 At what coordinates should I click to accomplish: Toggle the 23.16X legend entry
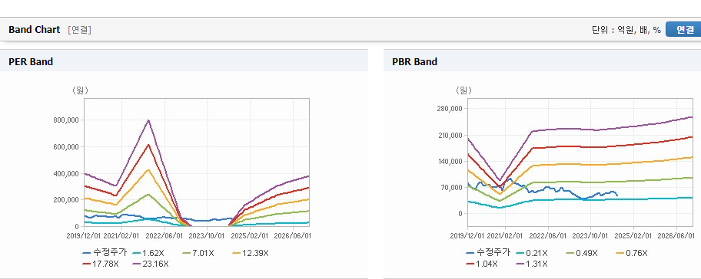click(150, 264)
